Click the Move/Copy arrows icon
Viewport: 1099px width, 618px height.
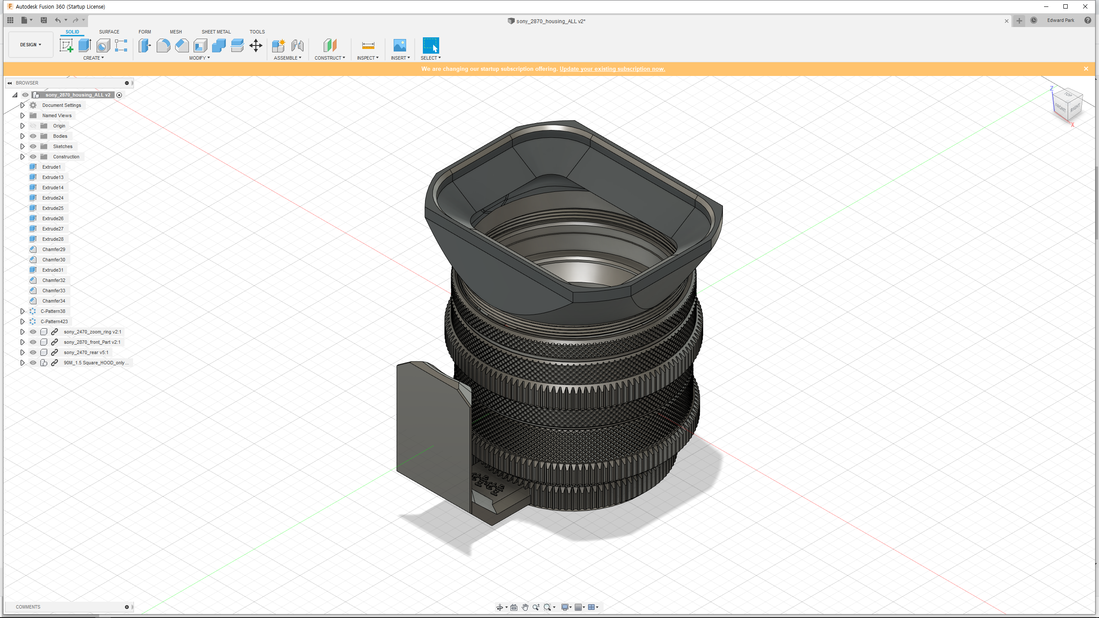[x=256, y=45]
